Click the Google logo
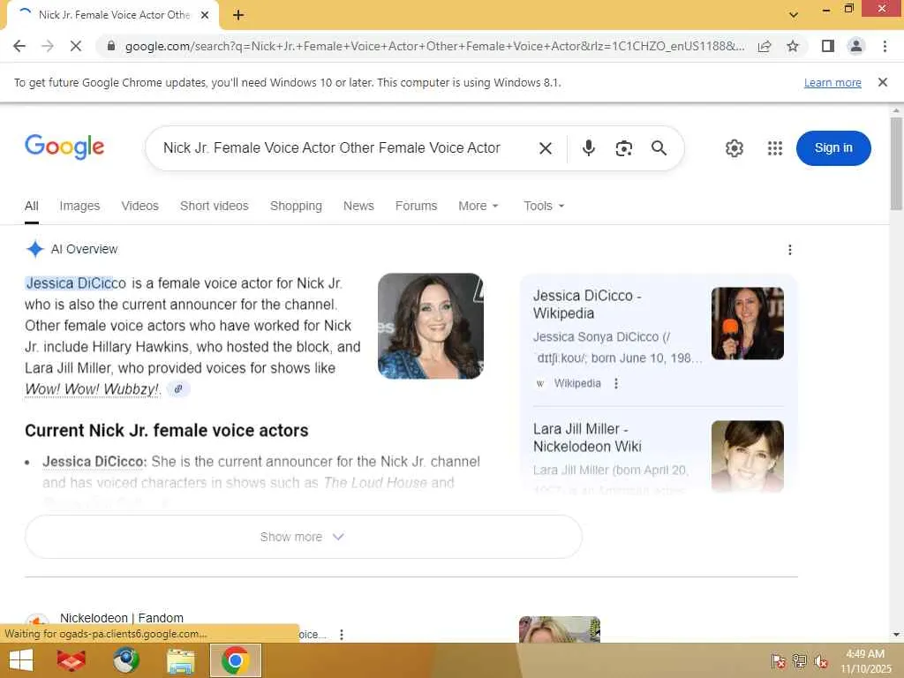 [x=64, y=147]
